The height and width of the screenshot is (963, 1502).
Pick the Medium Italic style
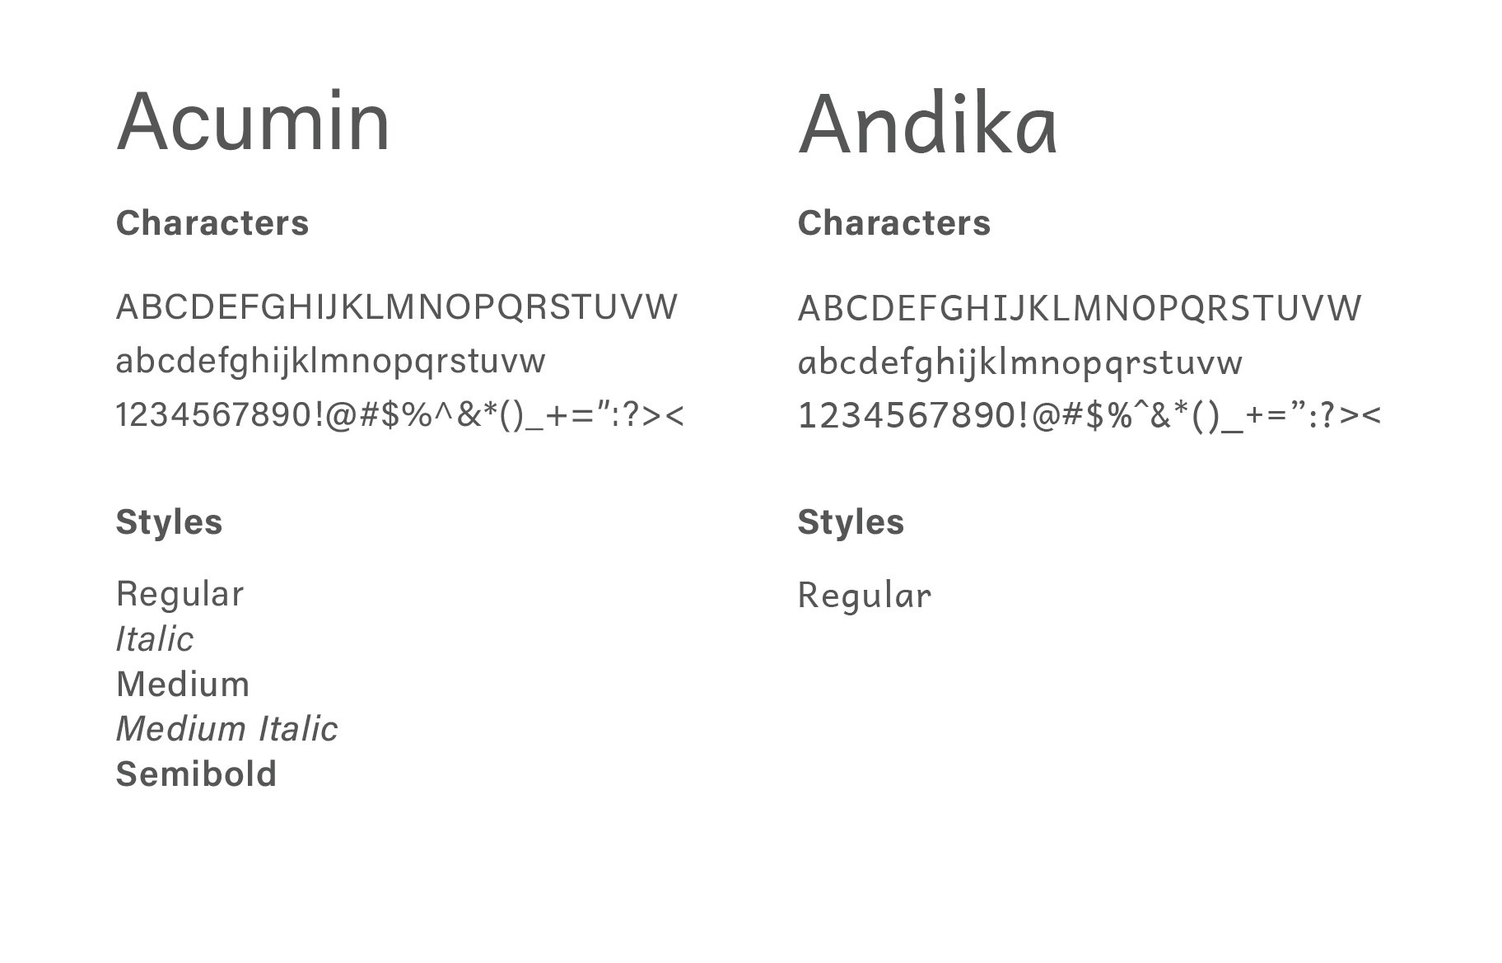pos(226,729)
